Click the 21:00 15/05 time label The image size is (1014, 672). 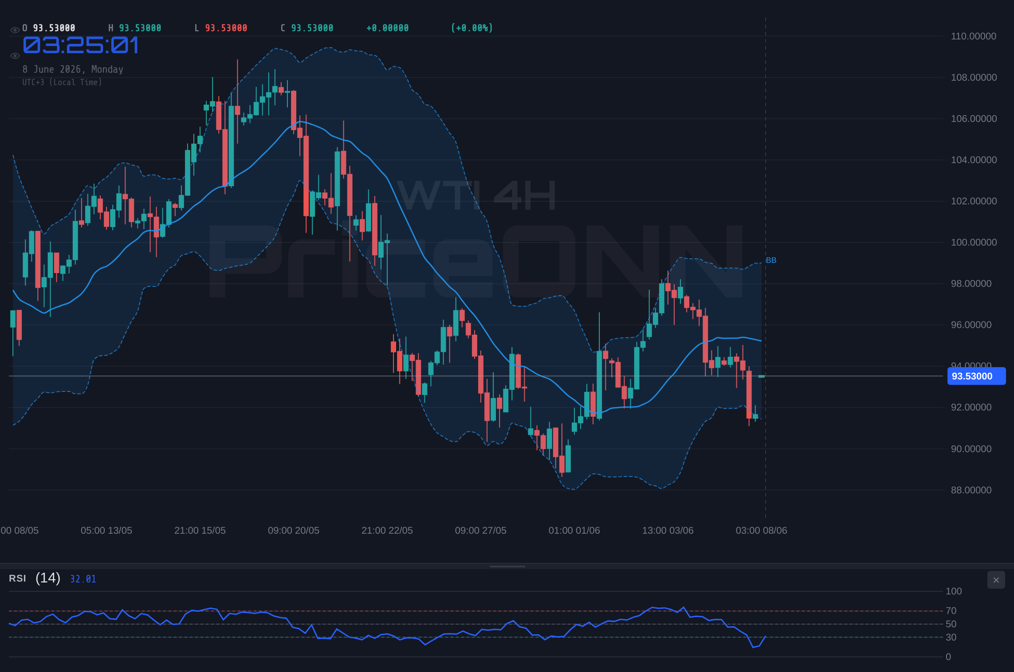pos(200,531)
